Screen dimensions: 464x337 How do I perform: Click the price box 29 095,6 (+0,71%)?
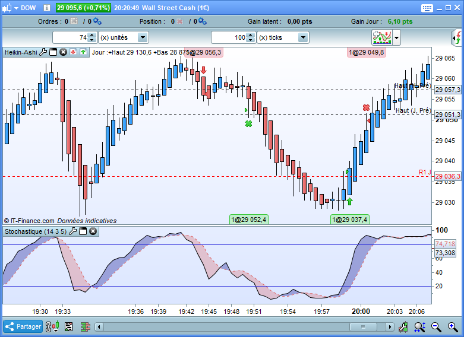[83, 8]
